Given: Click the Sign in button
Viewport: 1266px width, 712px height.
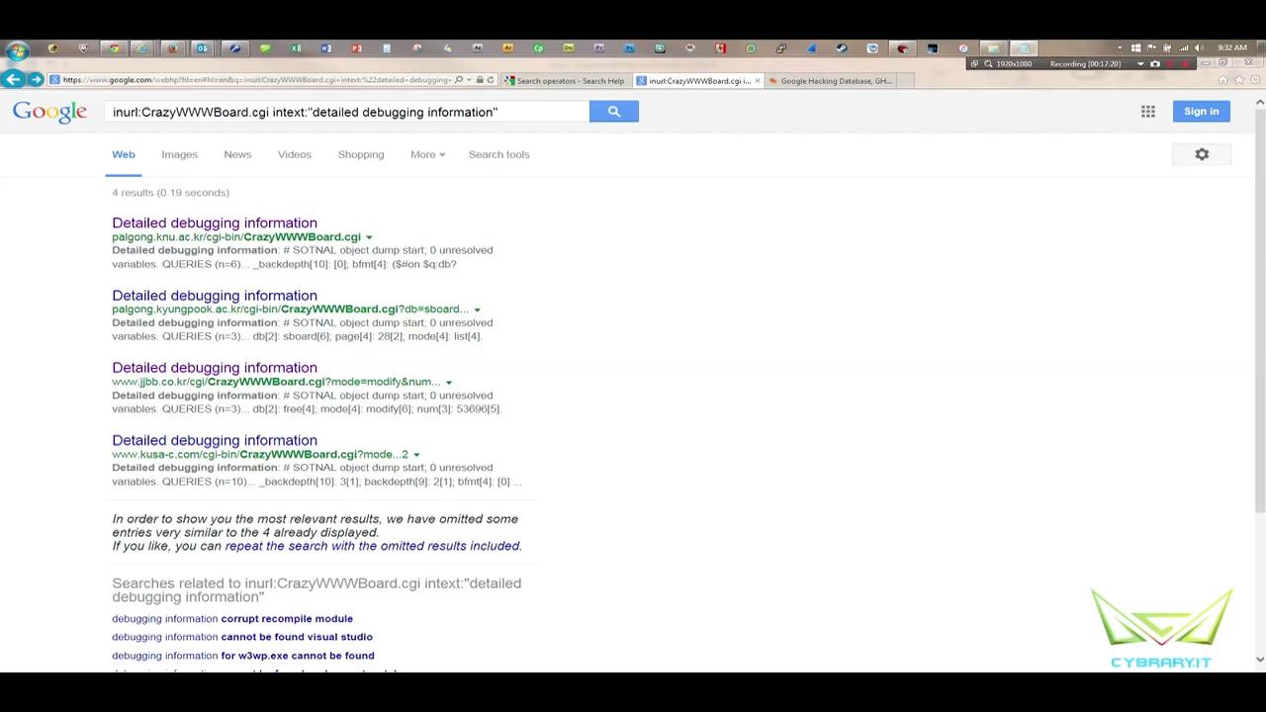Looking at the screenshot, I should [1201, 111].
